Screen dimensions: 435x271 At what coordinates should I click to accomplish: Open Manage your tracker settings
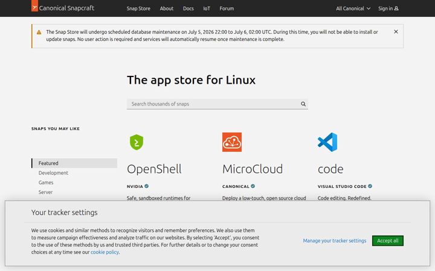point(335,240)
